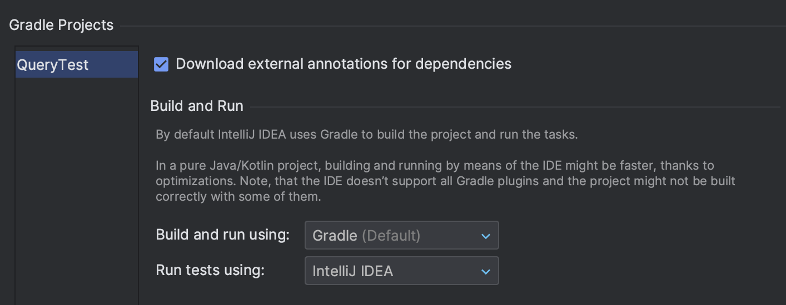Click the 'Run tests using:' label
This screenshot has height=305, width=786.
click(x=210, y=271)
